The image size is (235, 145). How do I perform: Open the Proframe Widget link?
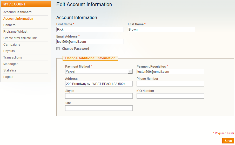[x=15, y=32]
